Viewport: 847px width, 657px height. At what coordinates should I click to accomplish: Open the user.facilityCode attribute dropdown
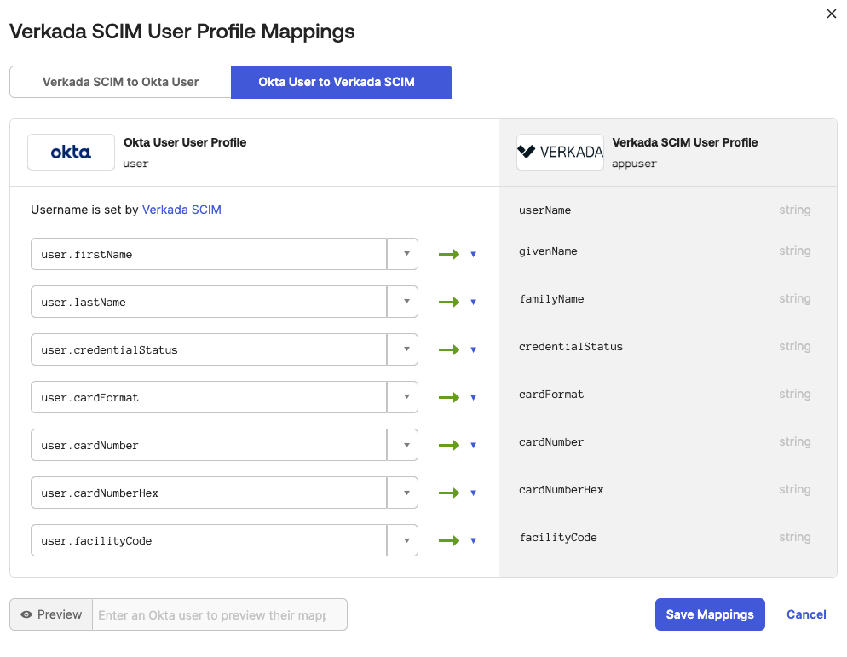(x=403, y=540)
